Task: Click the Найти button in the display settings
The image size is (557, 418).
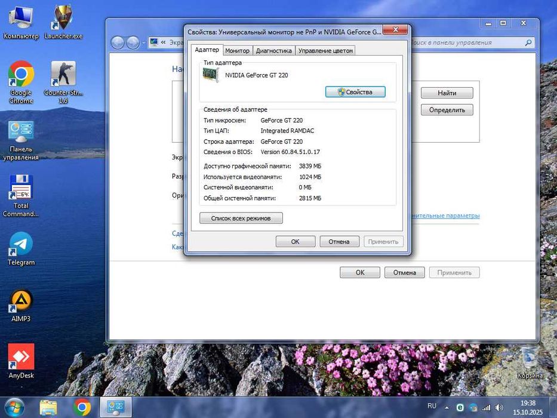Action: tap(447, 93)
